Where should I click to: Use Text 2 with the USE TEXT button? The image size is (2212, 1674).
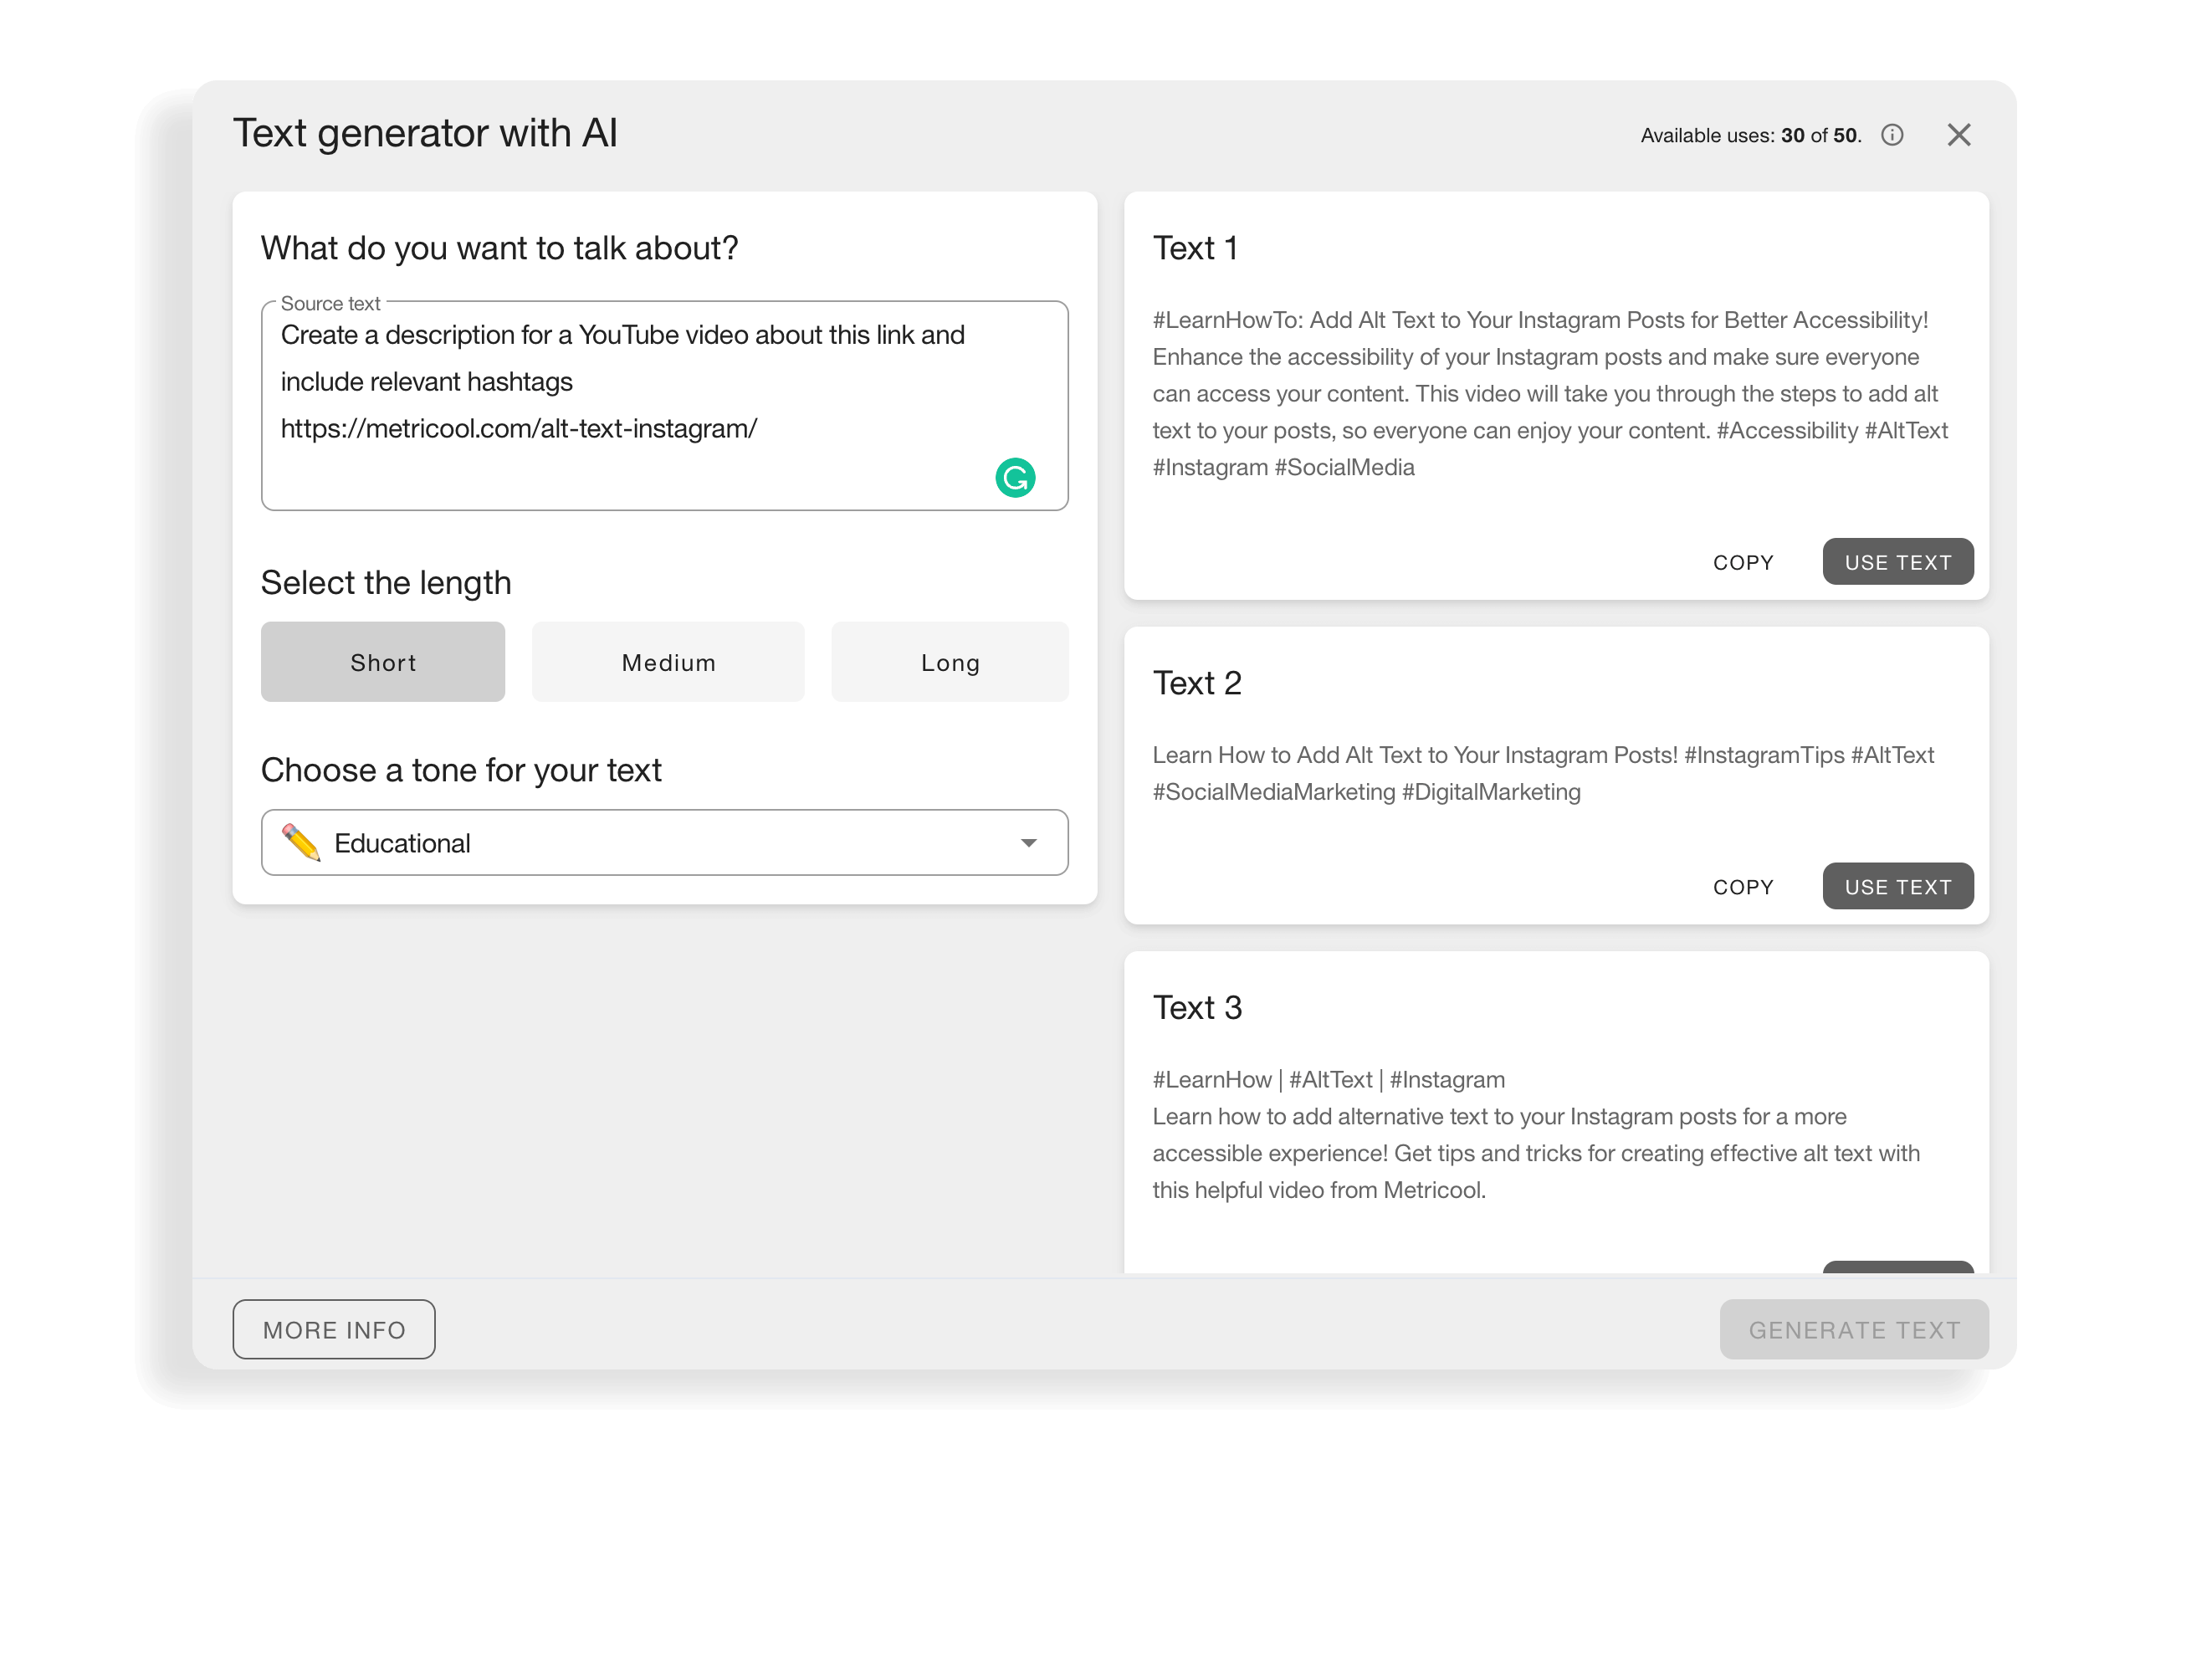(x=1898, y=886)
